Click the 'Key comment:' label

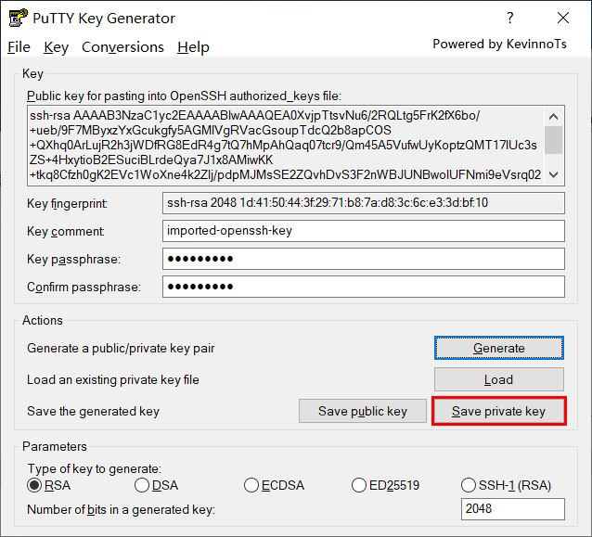[66, 231]
